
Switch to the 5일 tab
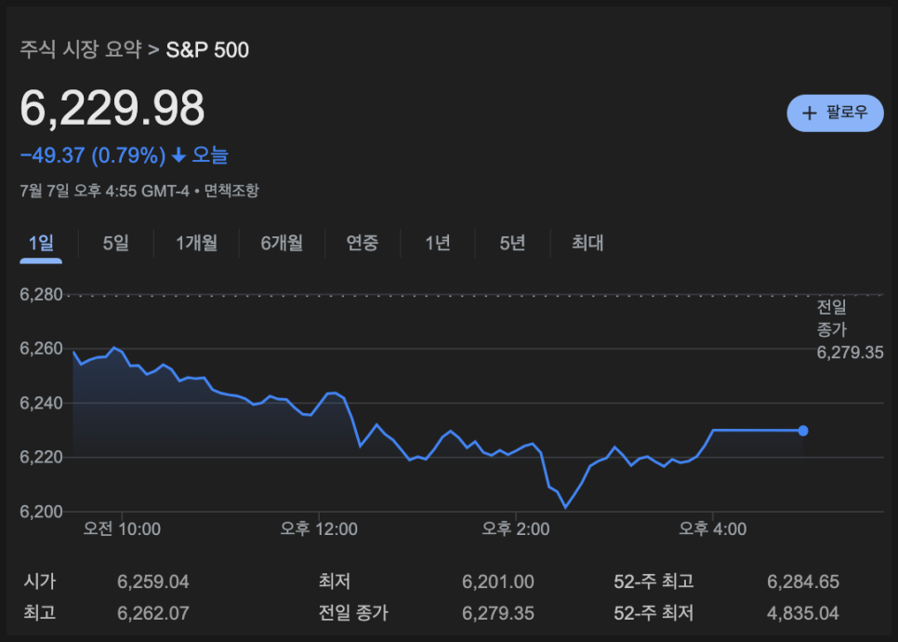(115, 243)
